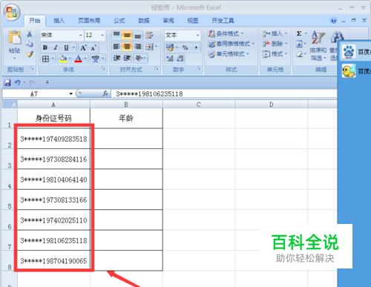Click Merge and Center icon
371x287 pixels.
point(149,47)
